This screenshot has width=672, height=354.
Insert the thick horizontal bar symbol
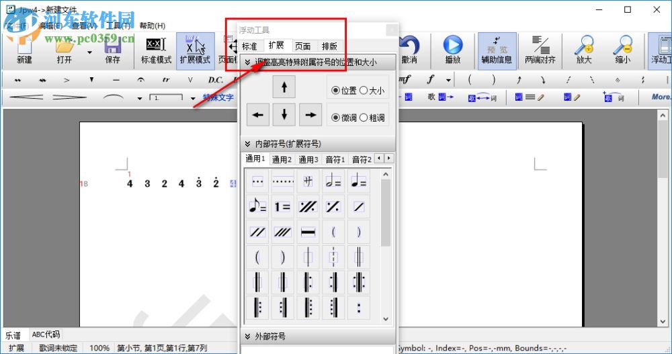tap(308, 232)
